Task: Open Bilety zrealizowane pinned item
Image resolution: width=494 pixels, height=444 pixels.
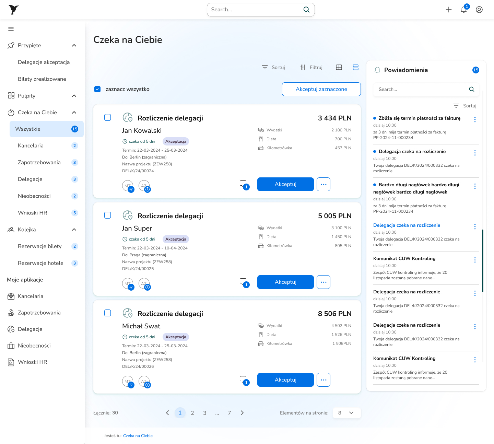Action: [x=42, y=79]
